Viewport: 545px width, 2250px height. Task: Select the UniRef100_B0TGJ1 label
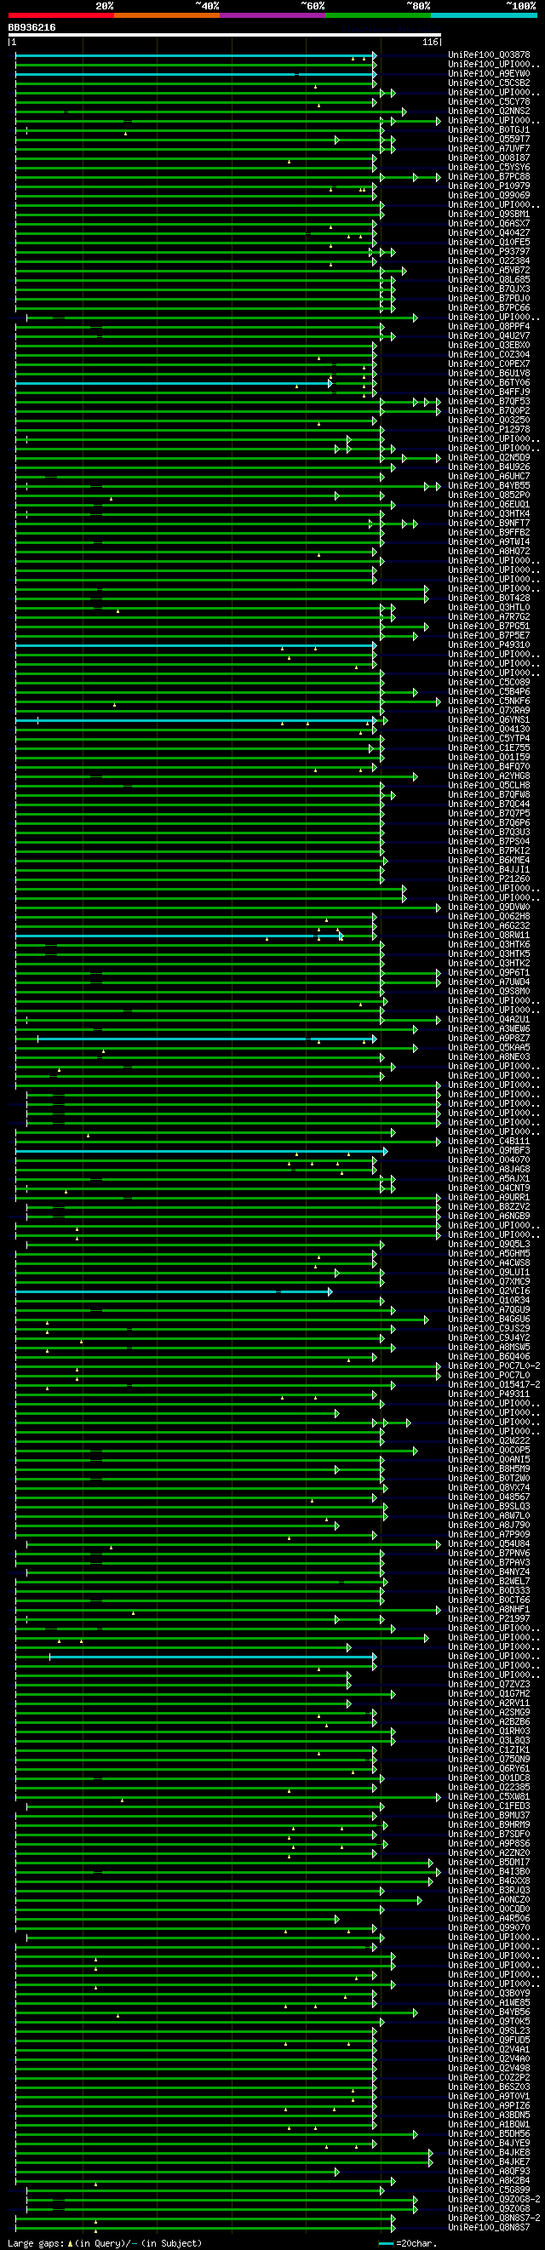pyautogui.click(x=489, y=130)
